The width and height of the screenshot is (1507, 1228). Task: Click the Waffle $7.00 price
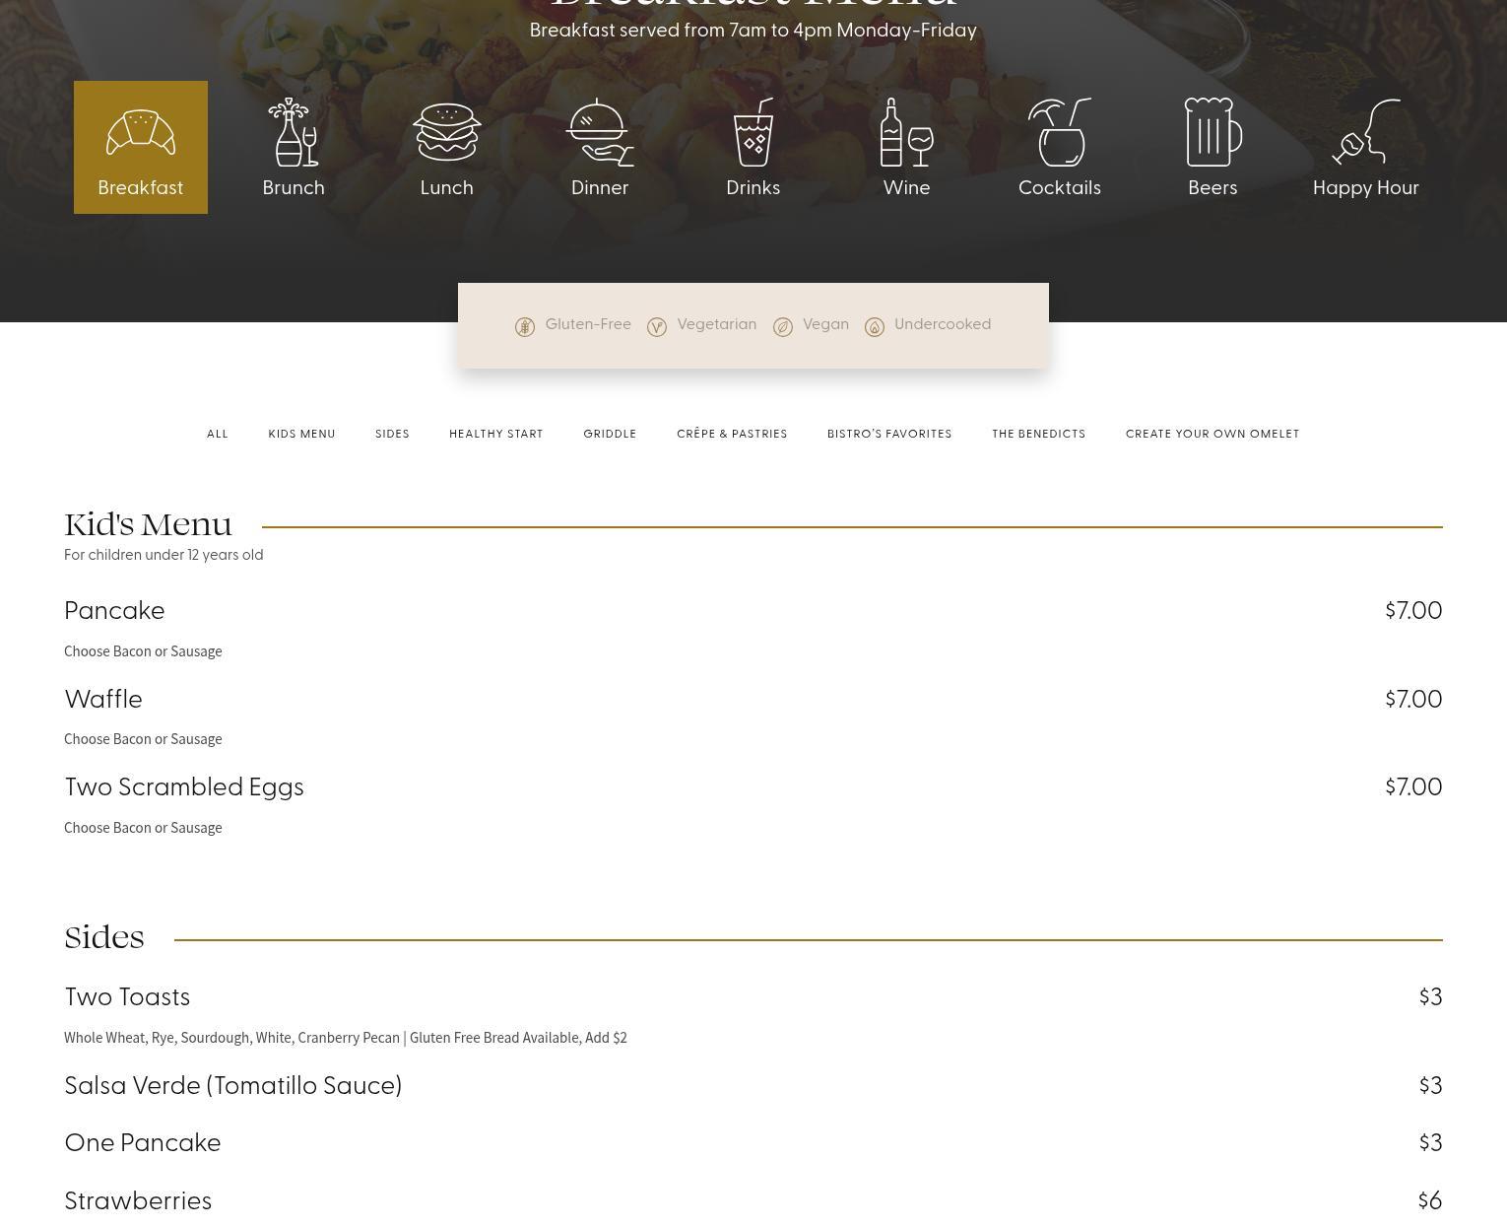pyautogui.click(x=1413, y=700)
